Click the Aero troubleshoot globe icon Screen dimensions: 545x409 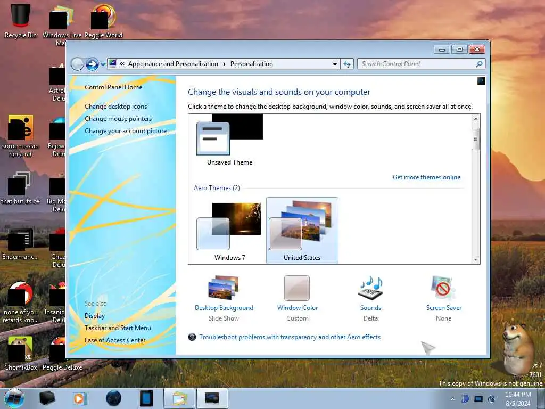[x=192, y=337]
